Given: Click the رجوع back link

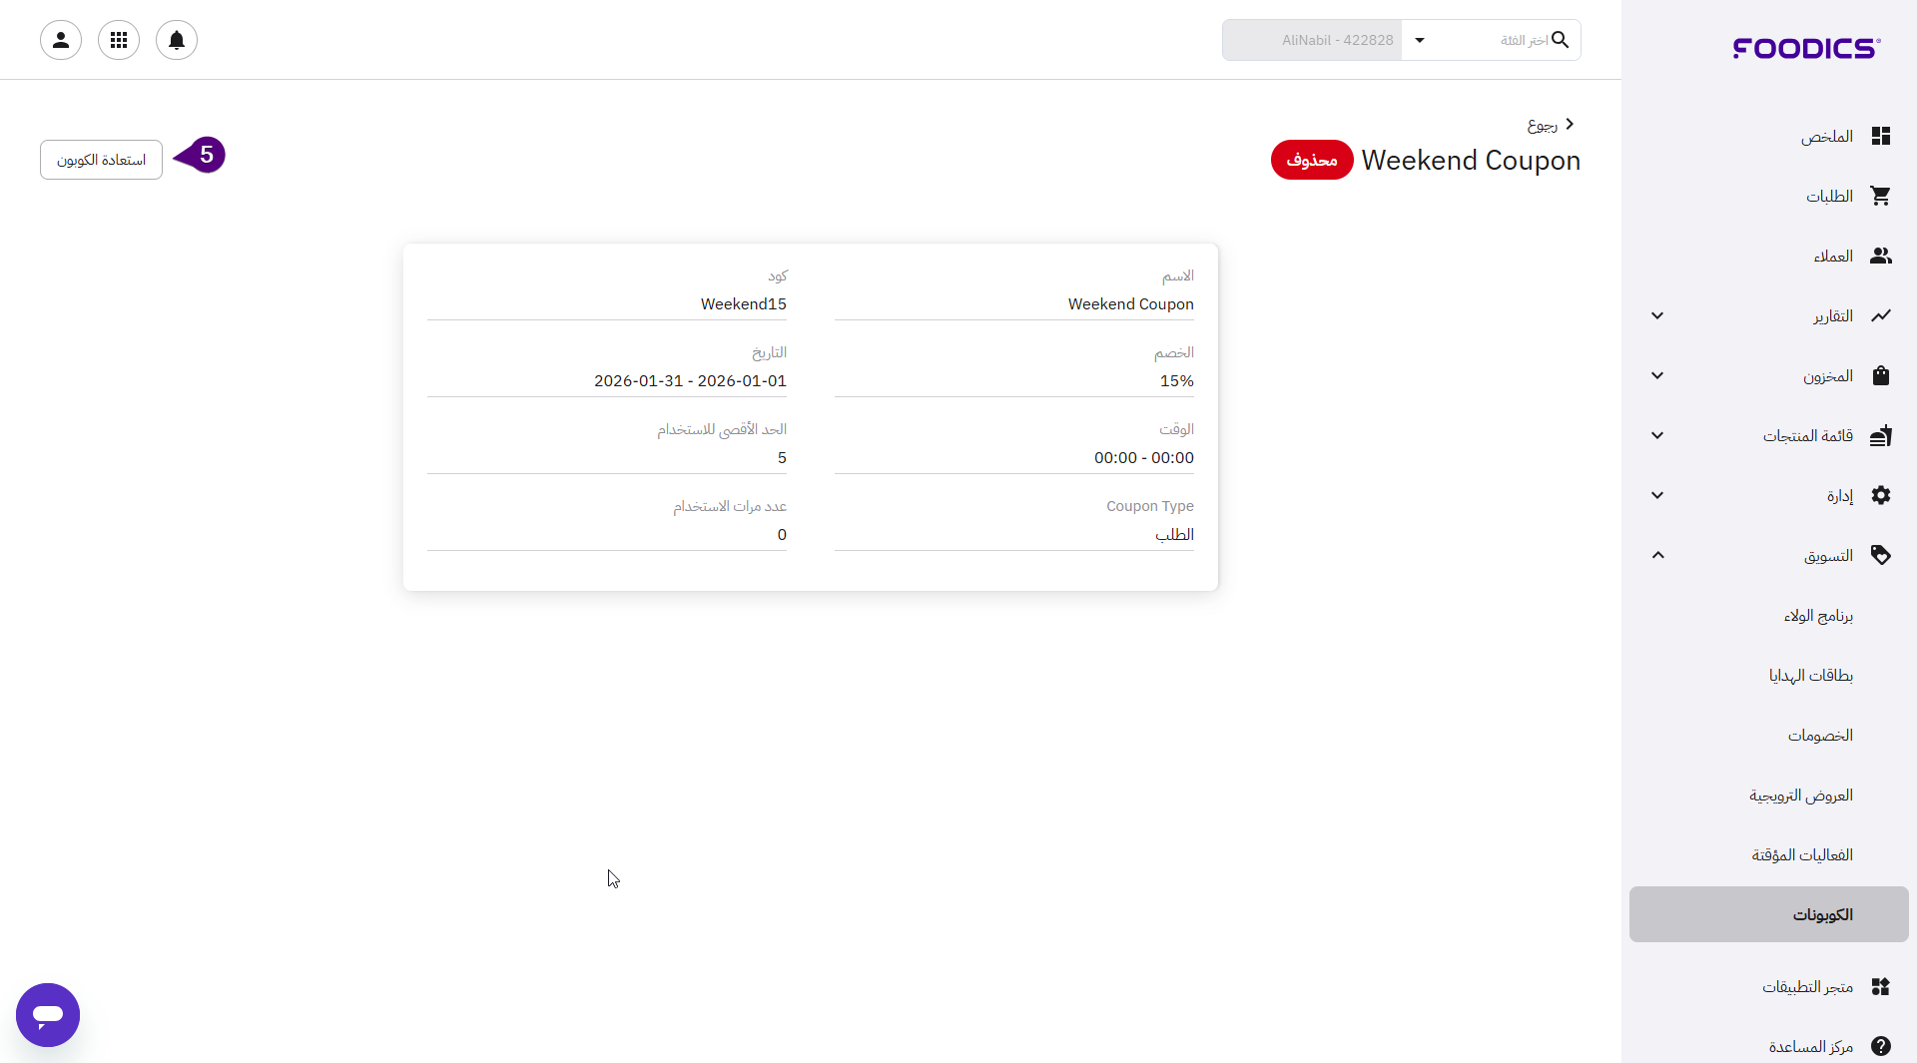Looking at the screenshot, I should pyautogui.click(x=1550, y=125).
